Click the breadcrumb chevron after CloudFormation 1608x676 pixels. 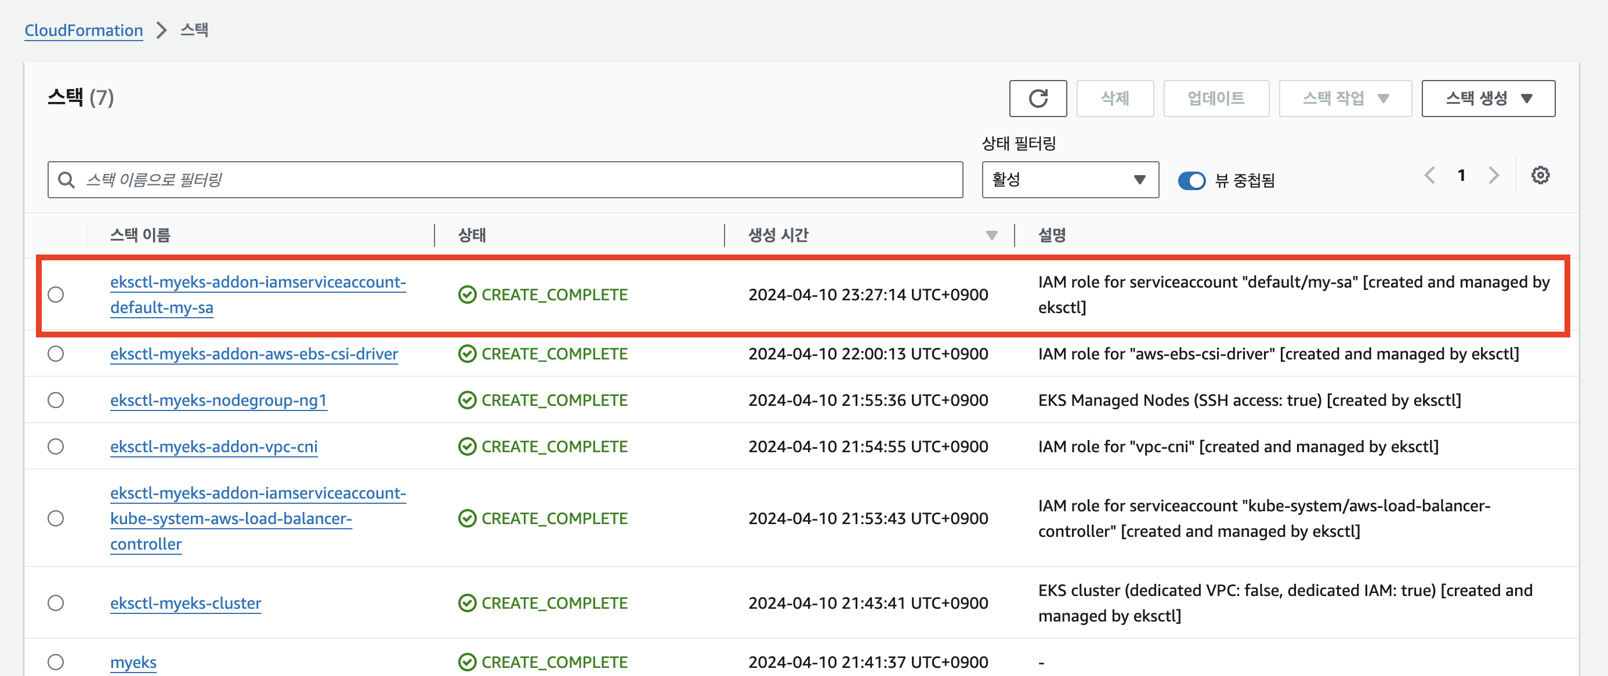click(x=162, y=30)
